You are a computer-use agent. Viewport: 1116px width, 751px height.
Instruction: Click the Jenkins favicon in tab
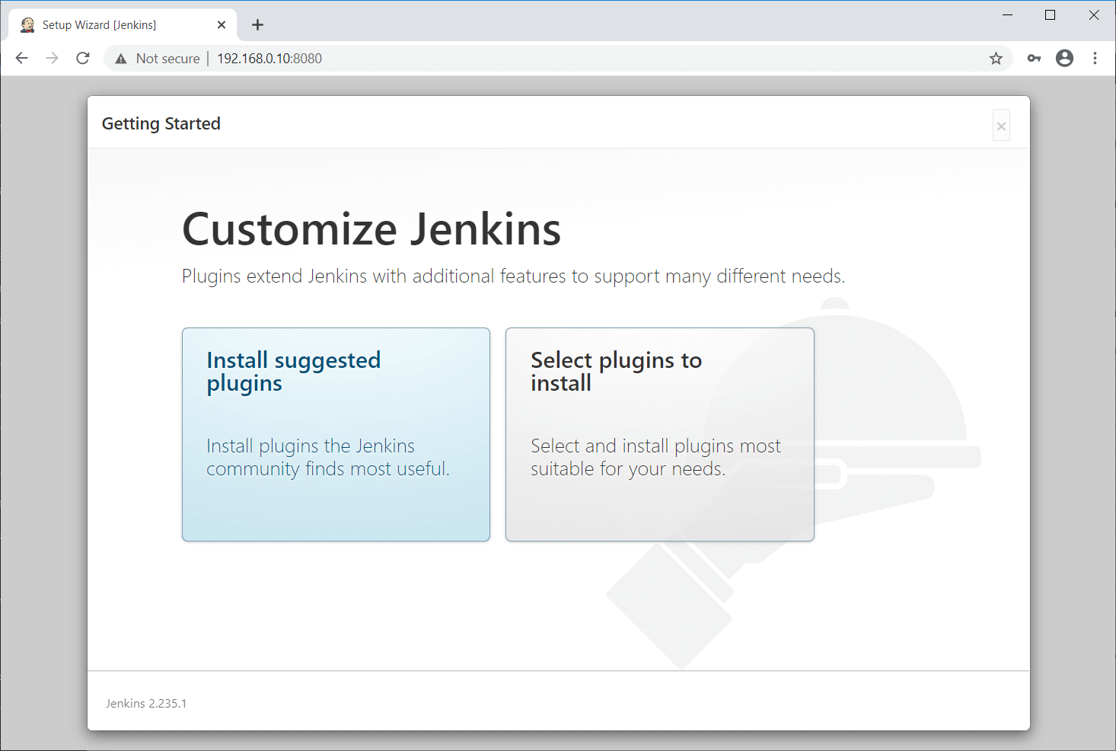pos(28,25)
